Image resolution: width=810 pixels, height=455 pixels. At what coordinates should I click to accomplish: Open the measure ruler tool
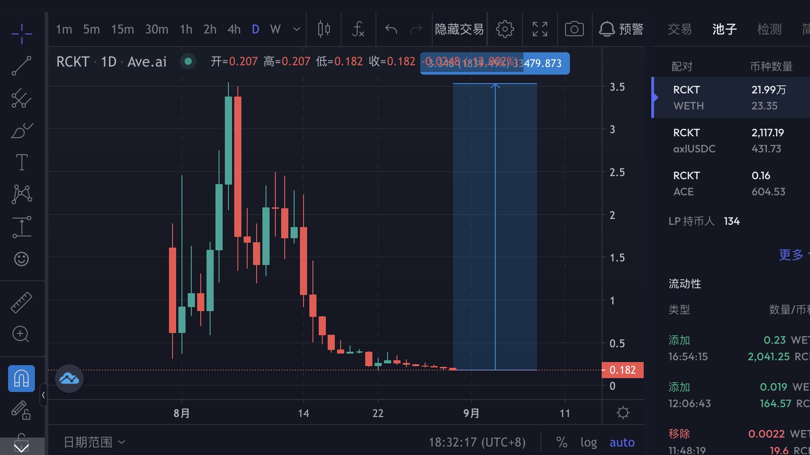[21, 302]
